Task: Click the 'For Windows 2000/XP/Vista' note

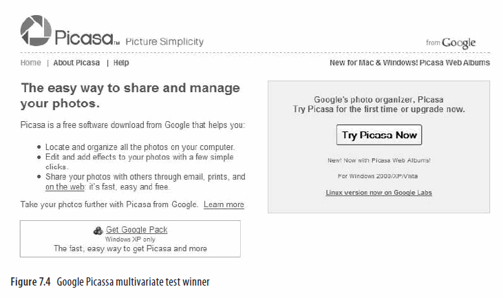Action: pos(378,176)
